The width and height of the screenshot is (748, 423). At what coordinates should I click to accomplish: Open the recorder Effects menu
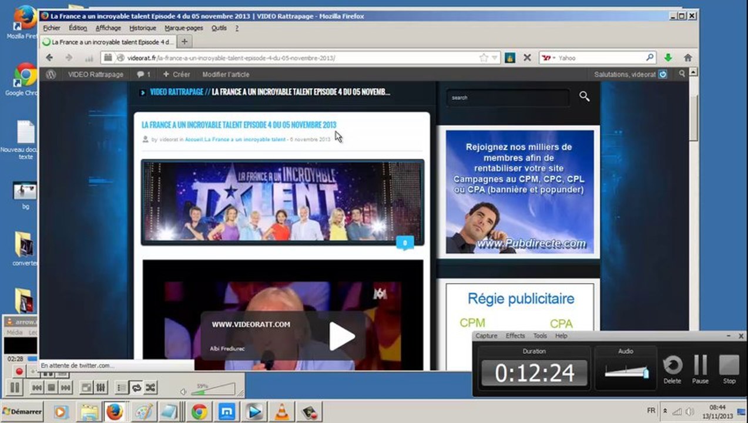tap(515, 336)
